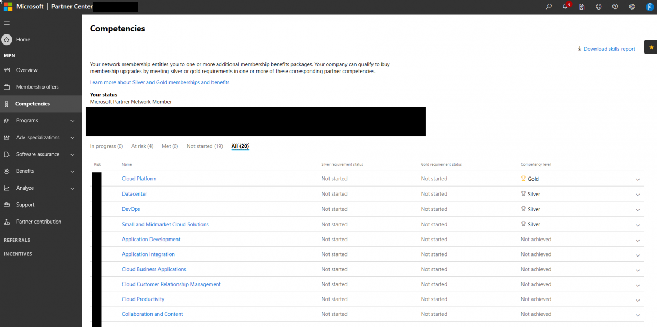
Task: Click the Overview sidebar icon
Action: pos(7,70)
